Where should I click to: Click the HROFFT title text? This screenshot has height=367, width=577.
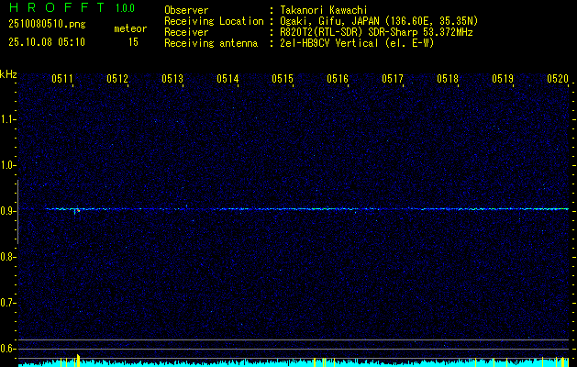57,7
